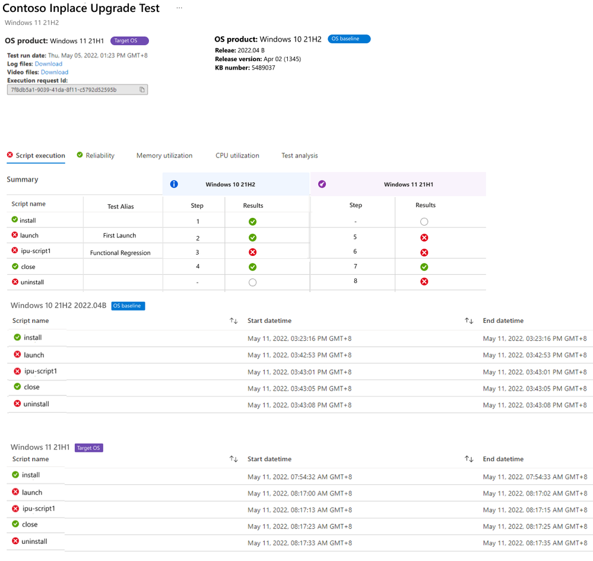Click the KB number 5489037
This screenshot has width=593, height=561.
(x=263, y=68)
